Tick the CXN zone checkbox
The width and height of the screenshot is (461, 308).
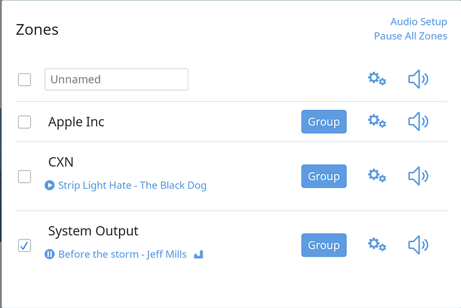pos(25,176)
